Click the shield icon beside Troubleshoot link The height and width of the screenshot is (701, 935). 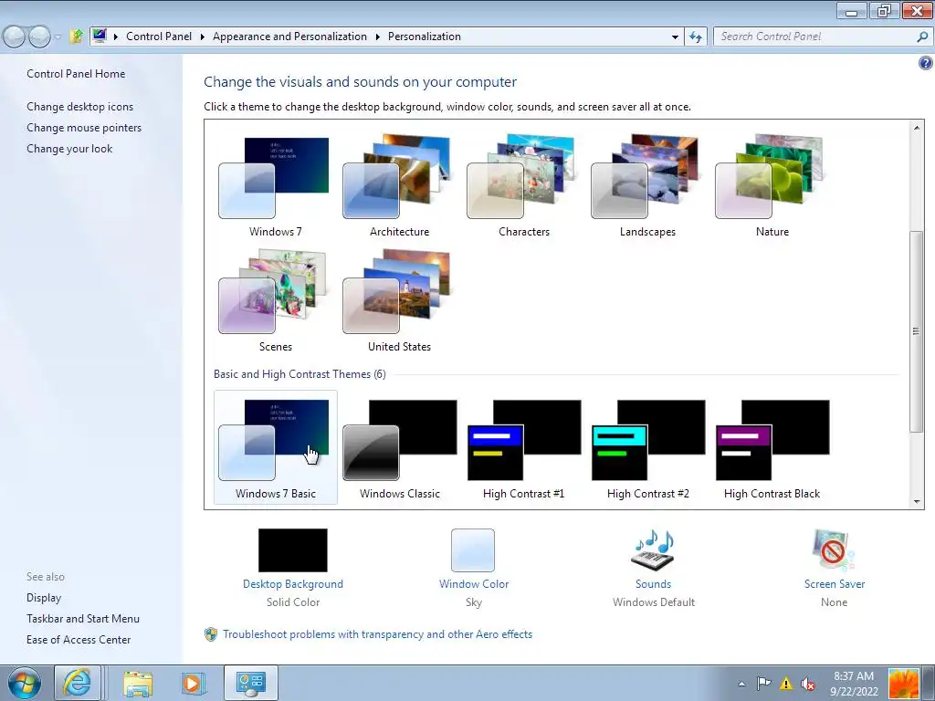[x=211, y=634]
